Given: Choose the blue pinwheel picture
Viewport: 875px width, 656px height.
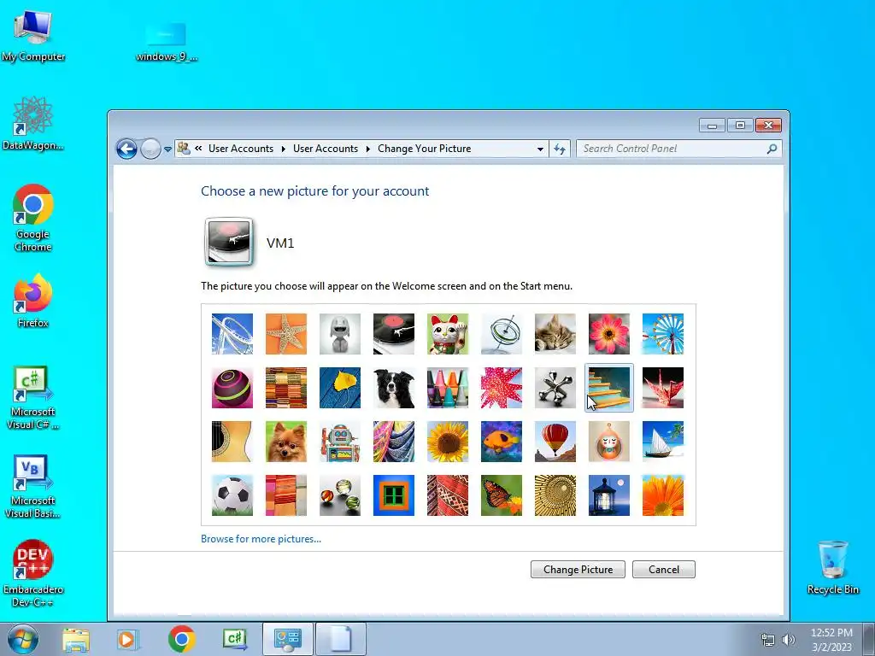Looking at the screenshot, I should coord(663,334).
